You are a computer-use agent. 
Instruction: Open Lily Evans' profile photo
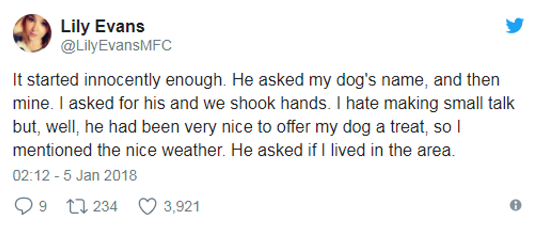[x=32, y=33]
